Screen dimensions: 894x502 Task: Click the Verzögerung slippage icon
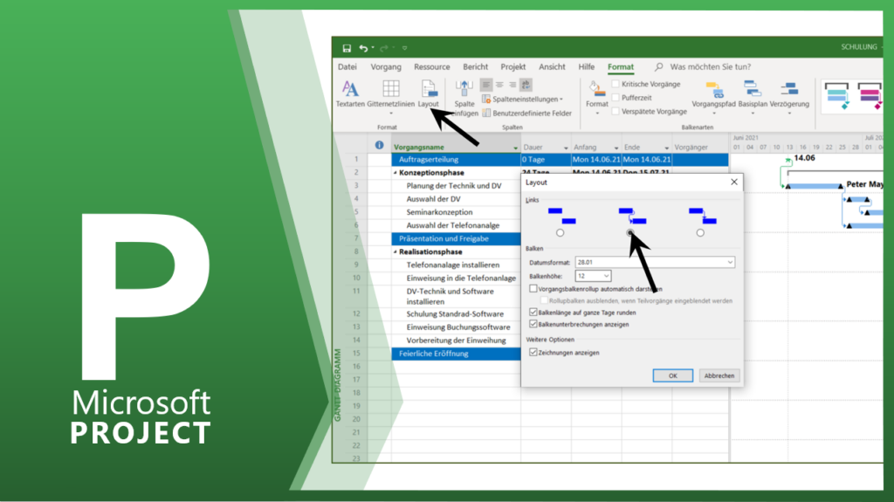789,90
